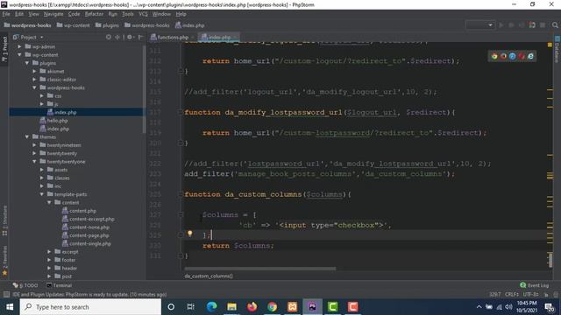Click the Stop toolbar icon
The image size is (561, 315).
[543, 25]
